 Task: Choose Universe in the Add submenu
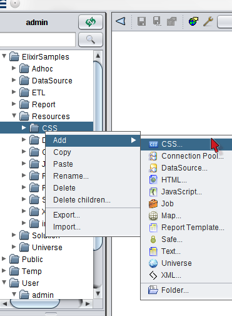186,263
